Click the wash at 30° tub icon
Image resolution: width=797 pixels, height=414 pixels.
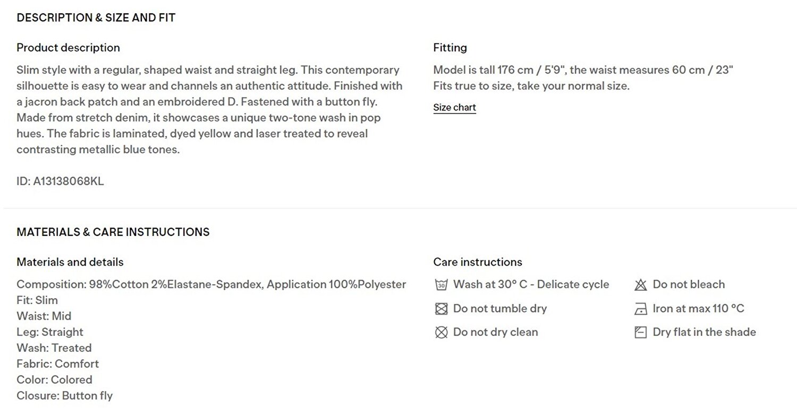coord(441,285)
